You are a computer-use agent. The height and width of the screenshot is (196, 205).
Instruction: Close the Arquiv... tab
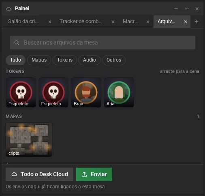[x=186, y=22]
